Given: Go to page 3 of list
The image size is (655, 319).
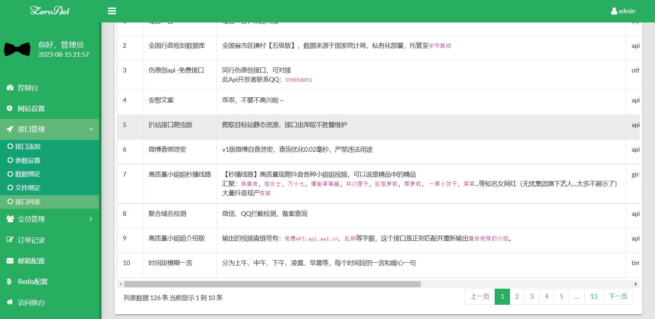Looking at the screenshot, I should (x=532, y=297).
